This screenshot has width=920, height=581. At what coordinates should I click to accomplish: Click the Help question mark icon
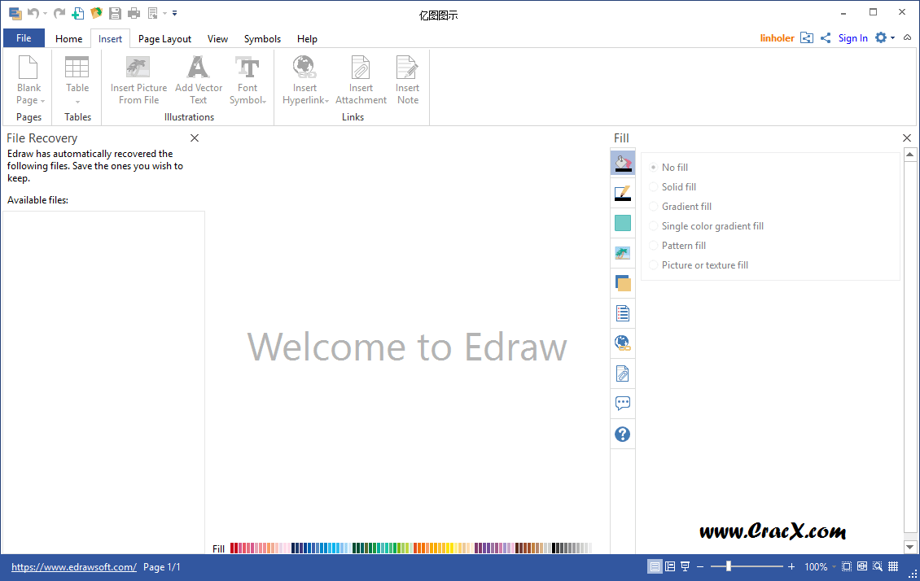(x=623, y=435)
